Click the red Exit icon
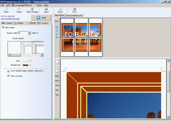Viewport: 171px width, 123px height. coord(75,9)
